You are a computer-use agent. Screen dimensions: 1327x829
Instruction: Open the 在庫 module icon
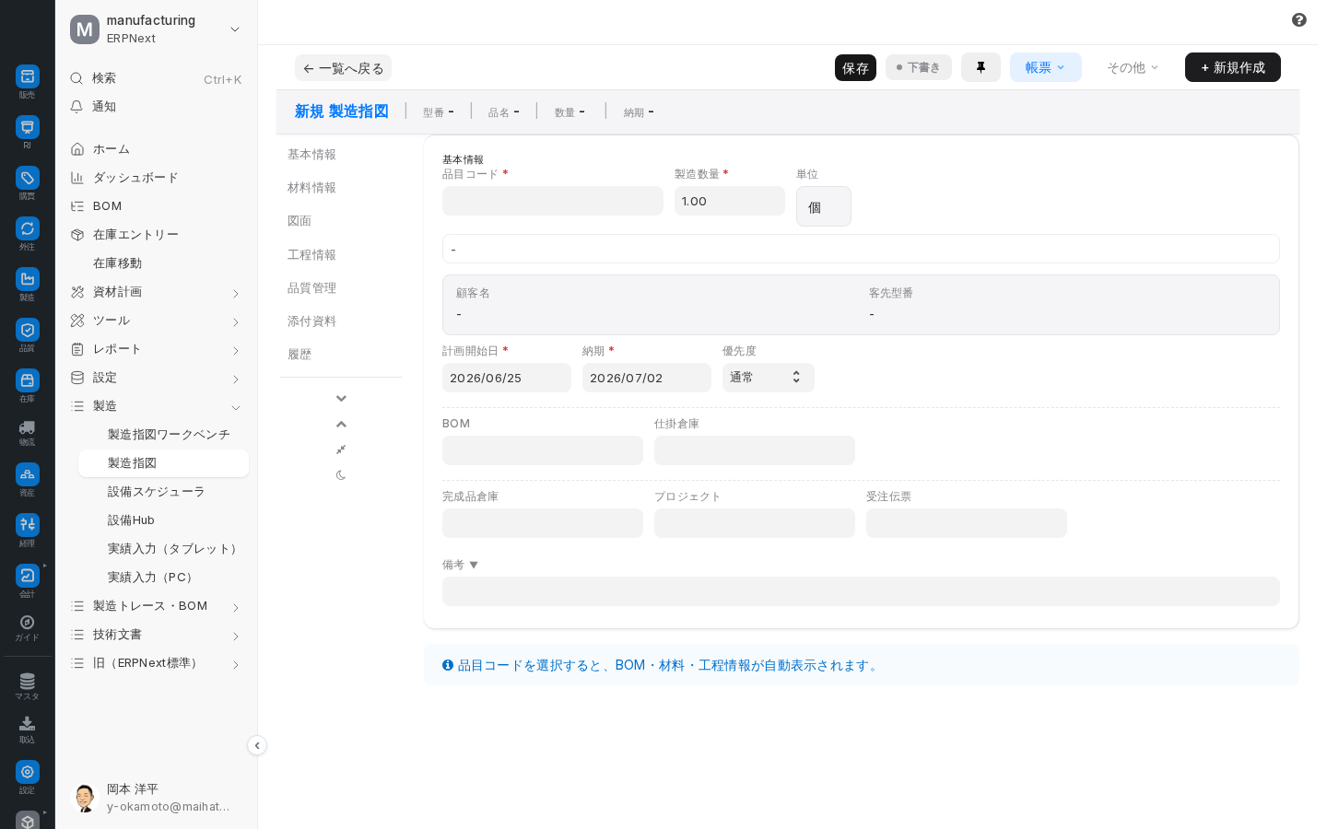pos(27,380)
